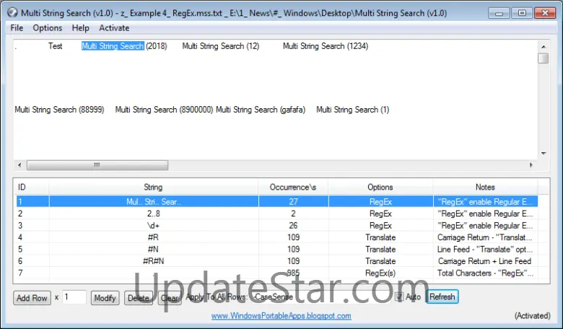This screenshot has height=329, width=563.
Task: Click the row count input field
Action: click(x=74, y=297)
